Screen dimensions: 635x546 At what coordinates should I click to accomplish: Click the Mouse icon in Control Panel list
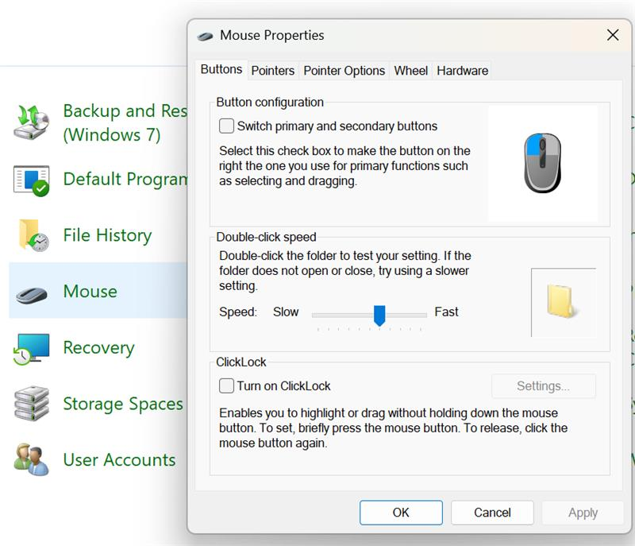[x=32, y=295]
